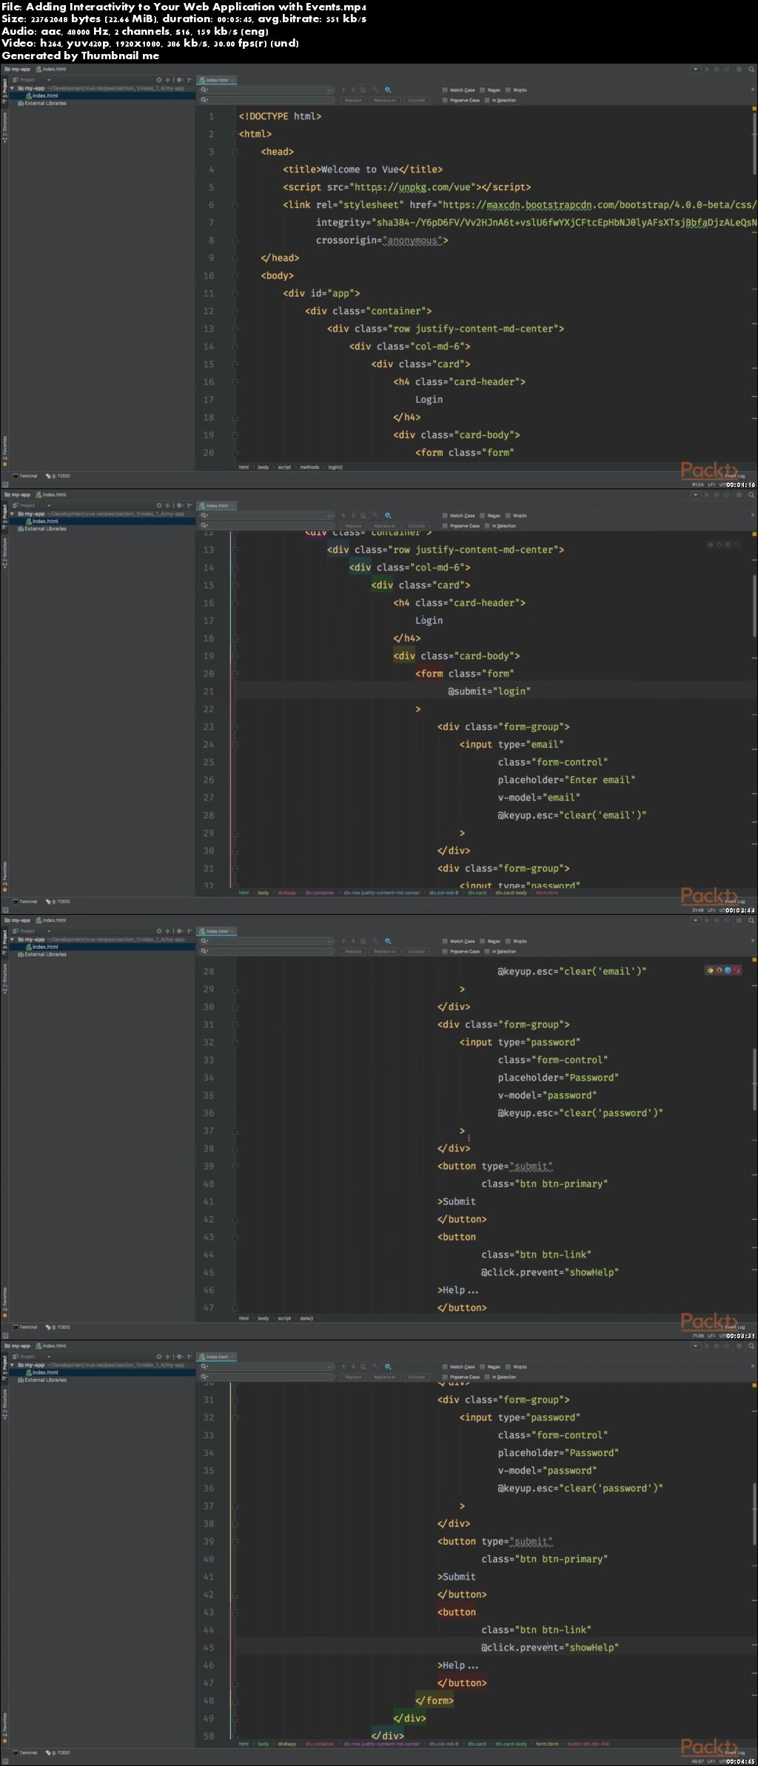Open the TODO tool window in the last frame
The width and height of the screenshot is (758, 1766).
pyautogui.click(x=60, y=1753)
